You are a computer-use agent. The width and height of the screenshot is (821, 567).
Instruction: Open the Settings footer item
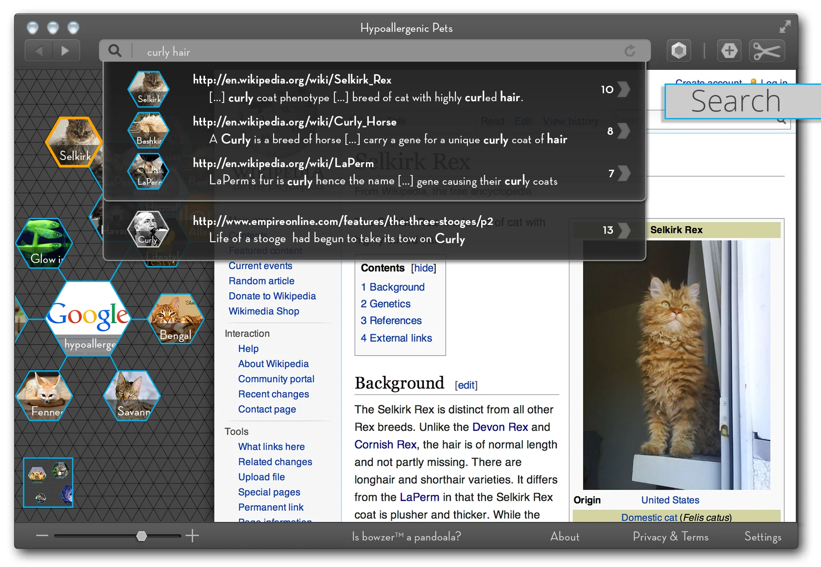pyautogui.click(x=762, y=537)
